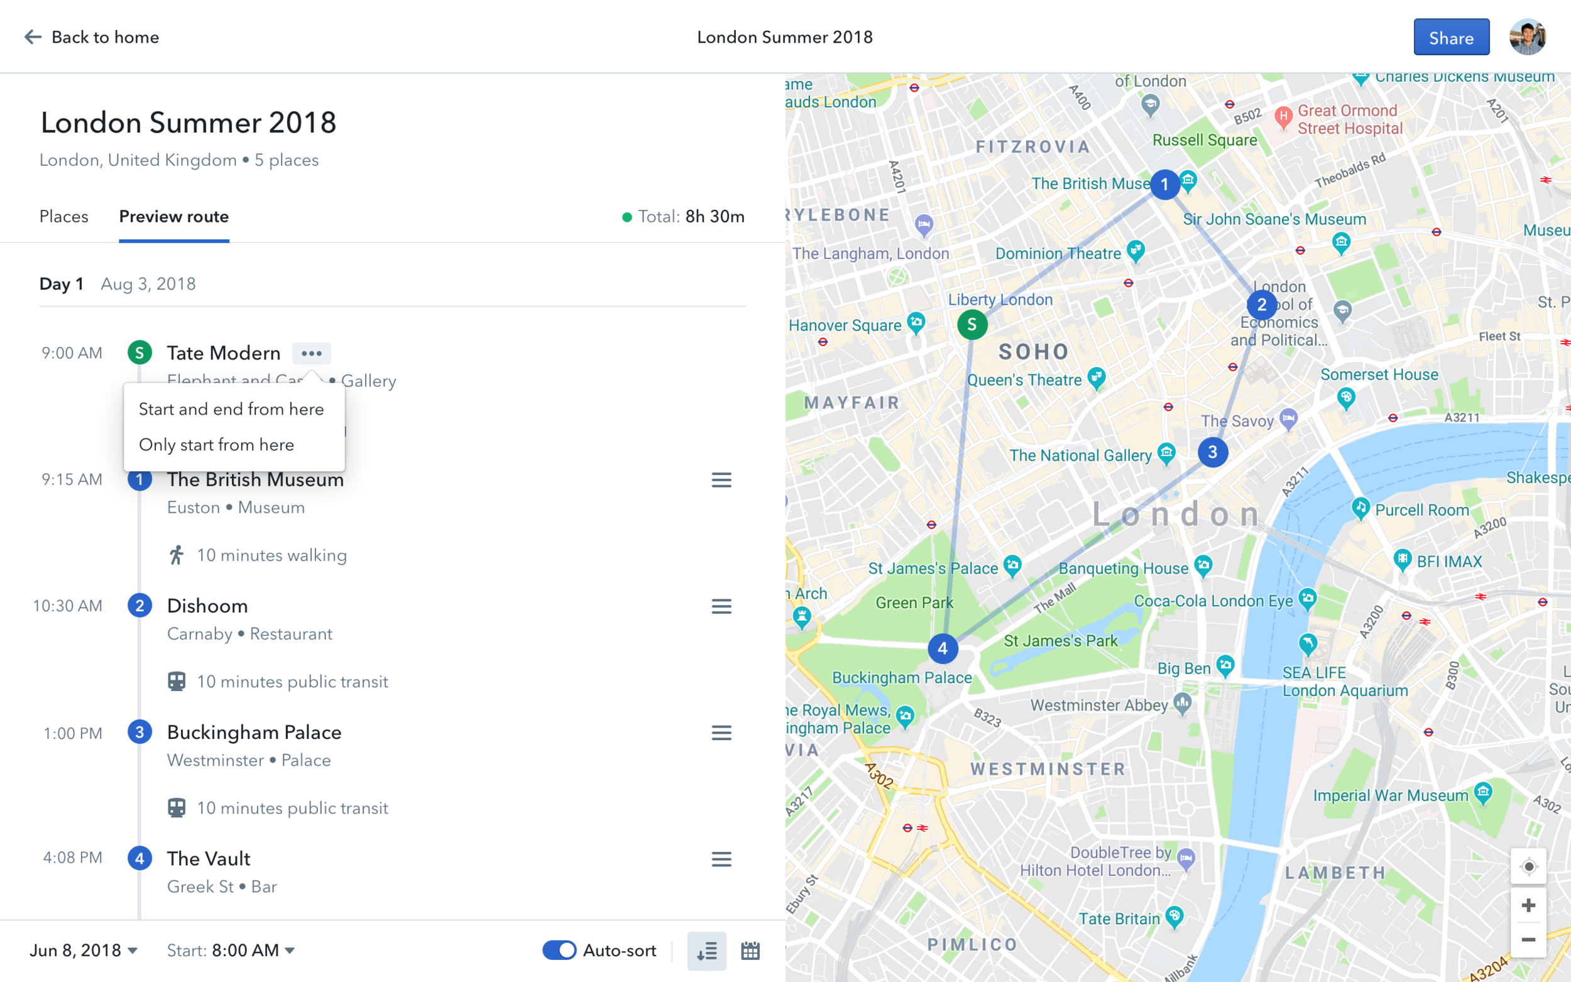Click the '10 minutes walking' text
The image size is (1571, 982).
pyautogui.click(x=272, y=555)
